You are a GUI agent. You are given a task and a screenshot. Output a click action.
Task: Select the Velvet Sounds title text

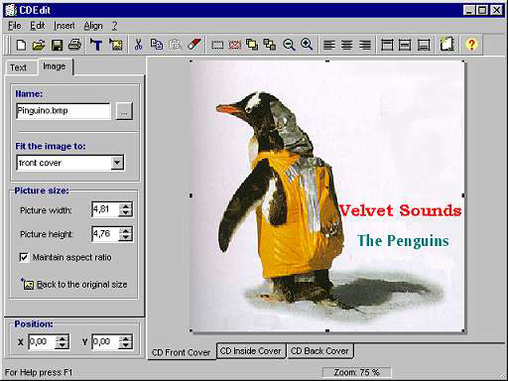(x=400, y=210)
